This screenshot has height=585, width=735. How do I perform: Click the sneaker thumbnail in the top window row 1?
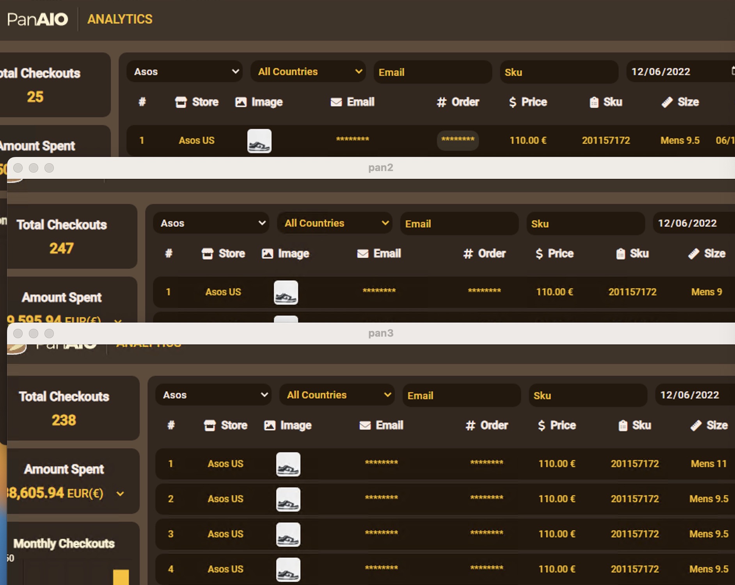(259, 141)
